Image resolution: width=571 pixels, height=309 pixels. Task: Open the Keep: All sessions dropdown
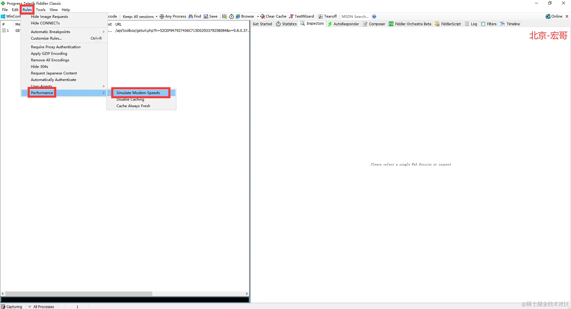coord(140,16)
